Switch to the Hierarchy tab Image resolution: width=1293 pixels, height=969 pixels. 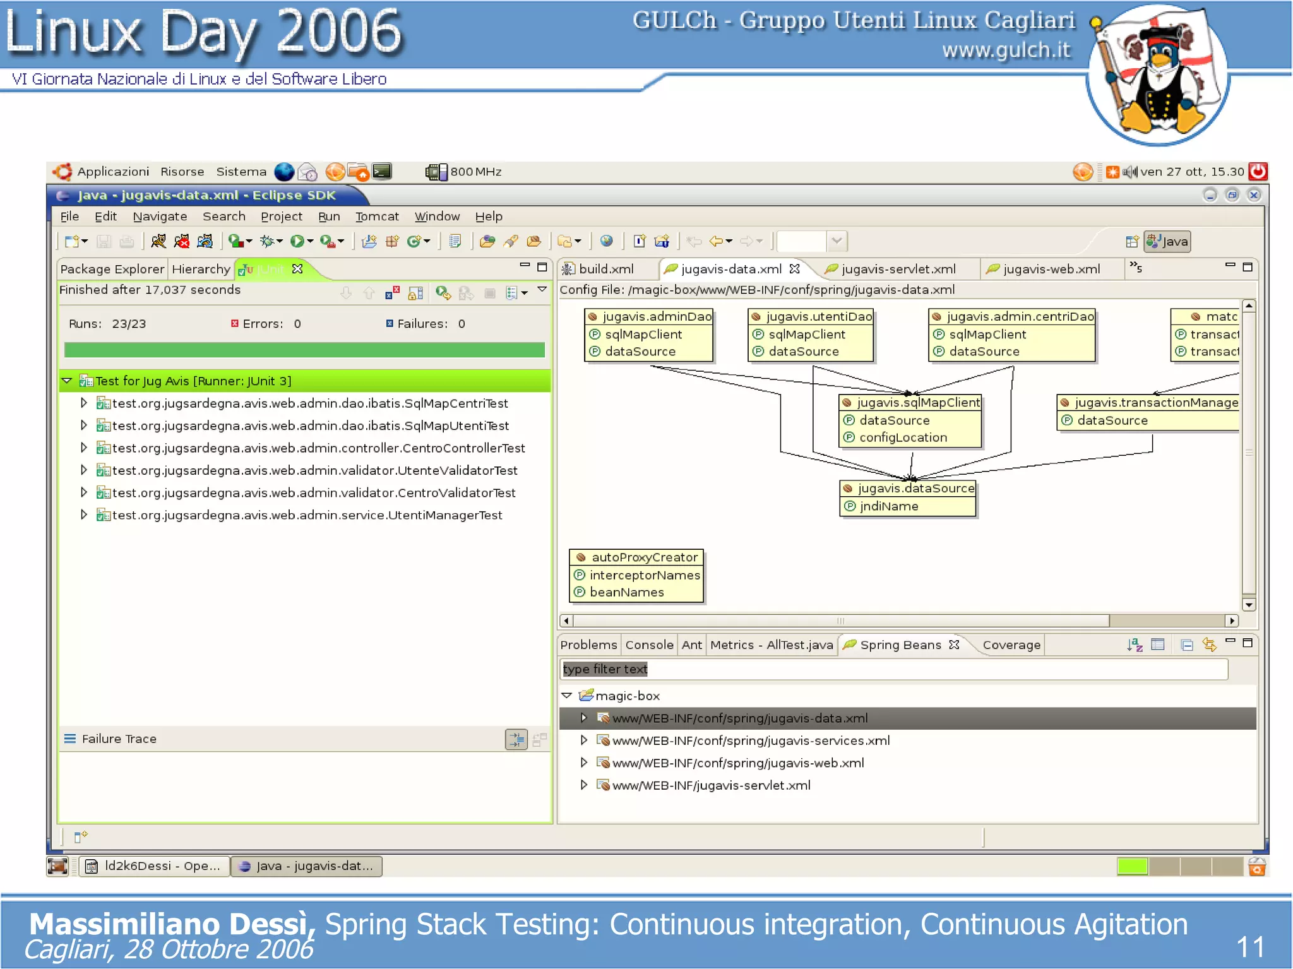click(x=201, y=269)
